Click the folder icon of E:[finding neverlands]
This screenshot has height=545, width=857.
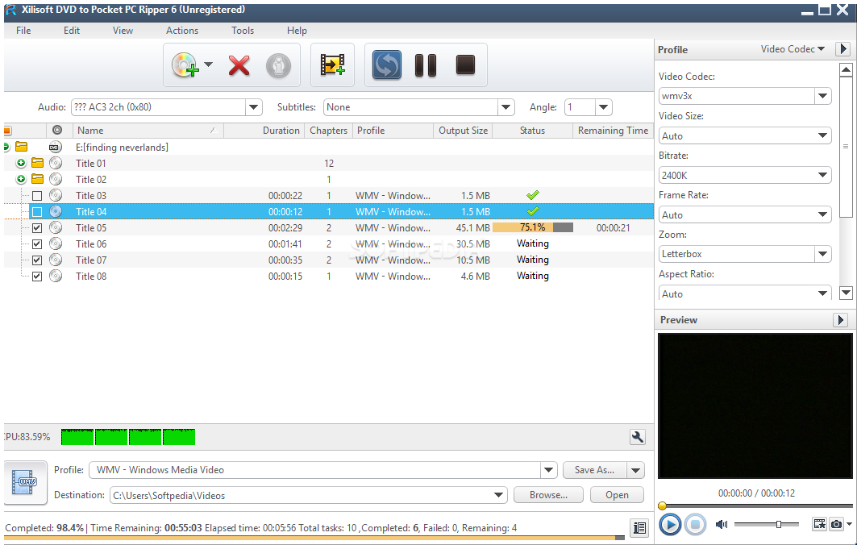pos(21,147)
